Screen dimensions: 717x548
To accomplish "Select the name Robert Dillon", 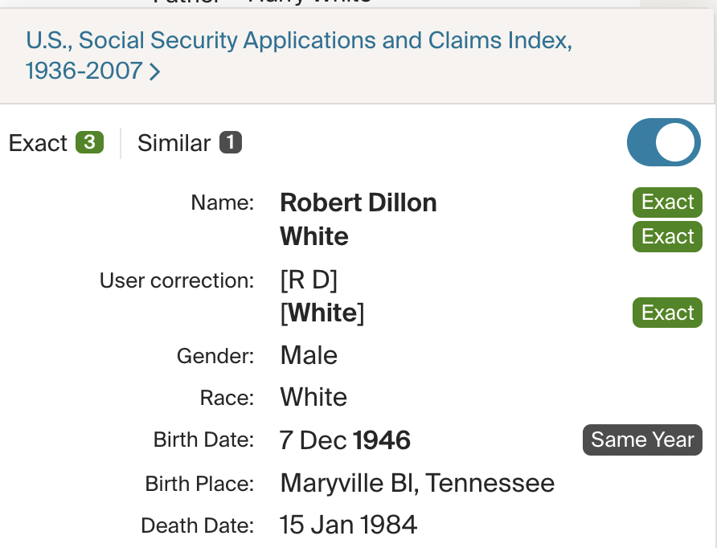I will [358, 202].
